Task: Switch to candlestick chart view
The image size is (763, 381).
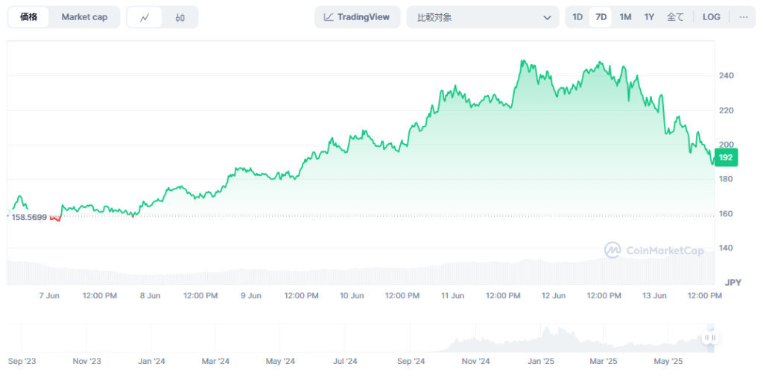Action: pyautogui.click(x=180, y=17)
